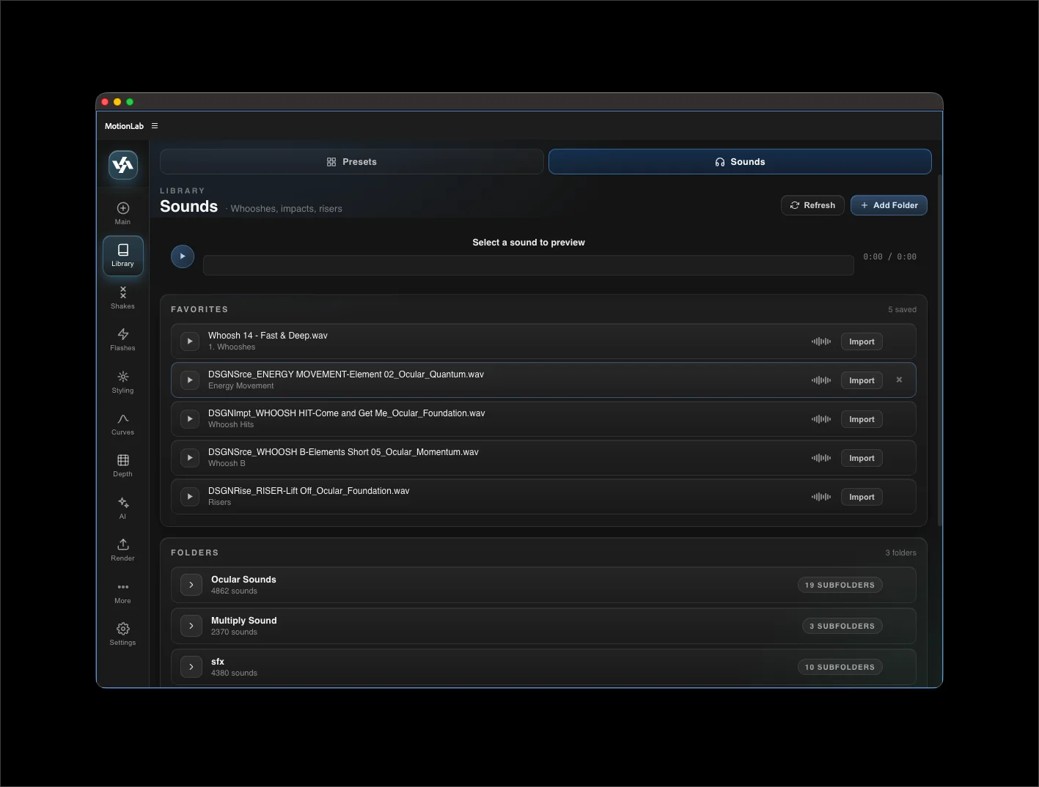Open the MotionLab hamburger menu
This screenshot has height=787, width=1039.
tap(155, 126)
